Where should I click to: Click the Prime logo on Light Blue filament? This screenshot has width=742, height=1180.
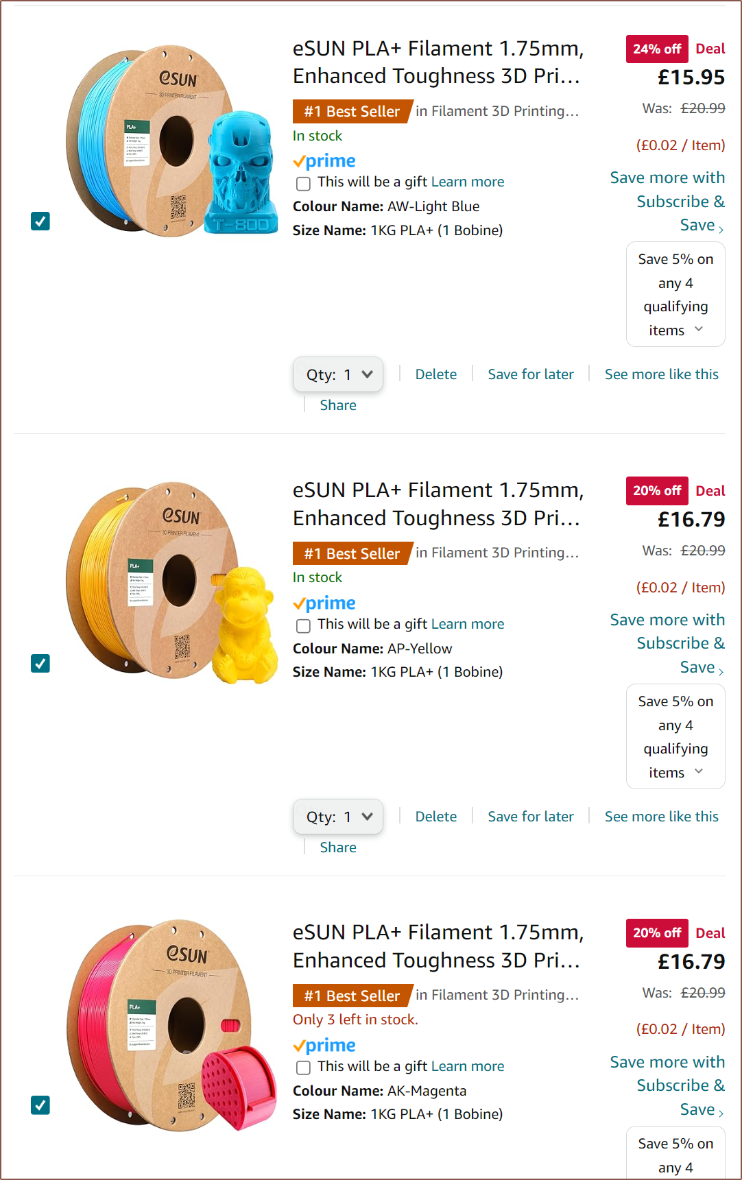pyautogui.click(x=324, y=161)
